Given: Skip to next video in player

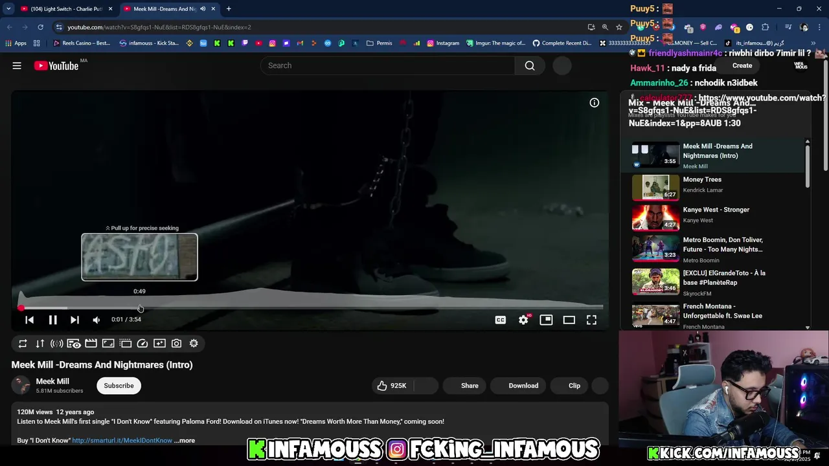Looking at the screenshot, I should pos(74,320).
